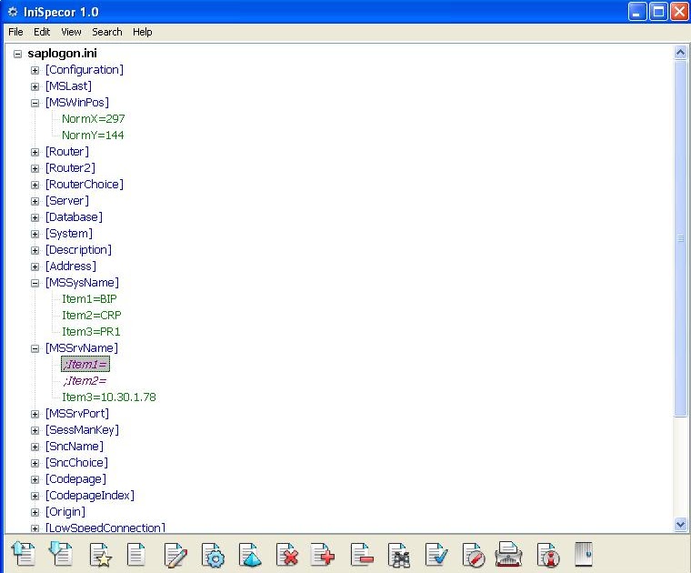Expand the [SessManKey] section
Viewport: 691px width, 573px height.
point(35,430)
